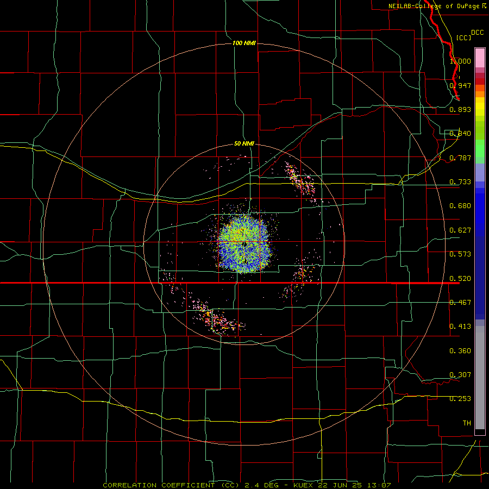
Task: Click the 100 NMI range ring label
Action: [244, 43]
